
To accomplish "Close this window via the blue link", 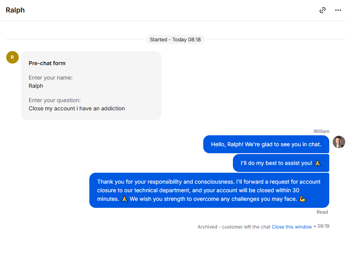I will click(x=291, y=227).
